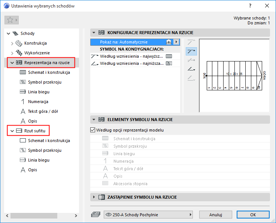This screenshot has width=276, height=223.
Task: Select Reprezentacja na rzucie tree item
Action: coord(47,63)
